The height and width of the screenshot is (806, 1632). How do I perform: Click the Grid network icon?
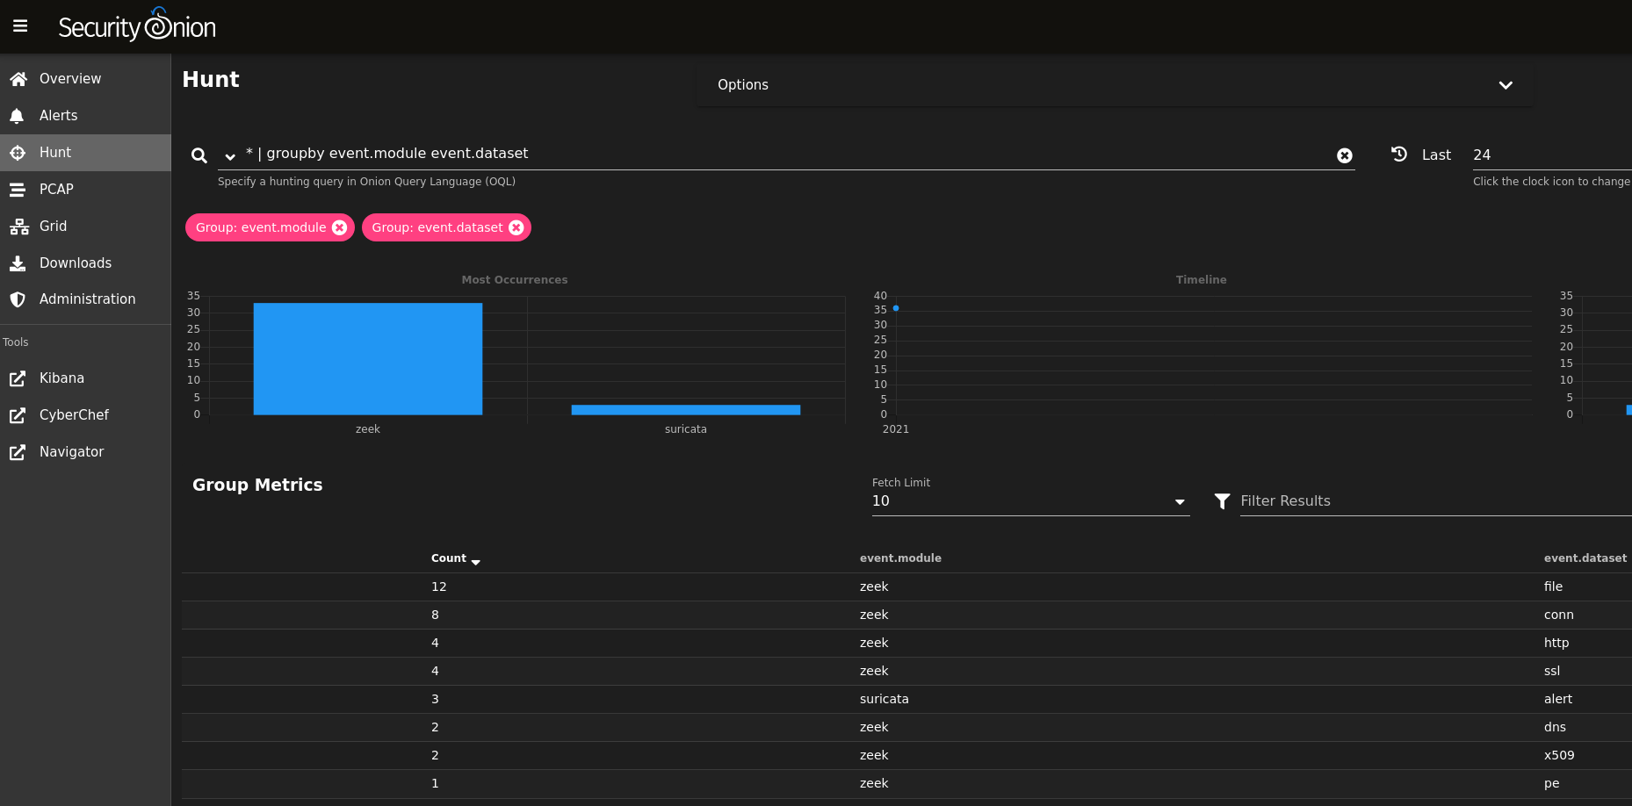[18, 227]
